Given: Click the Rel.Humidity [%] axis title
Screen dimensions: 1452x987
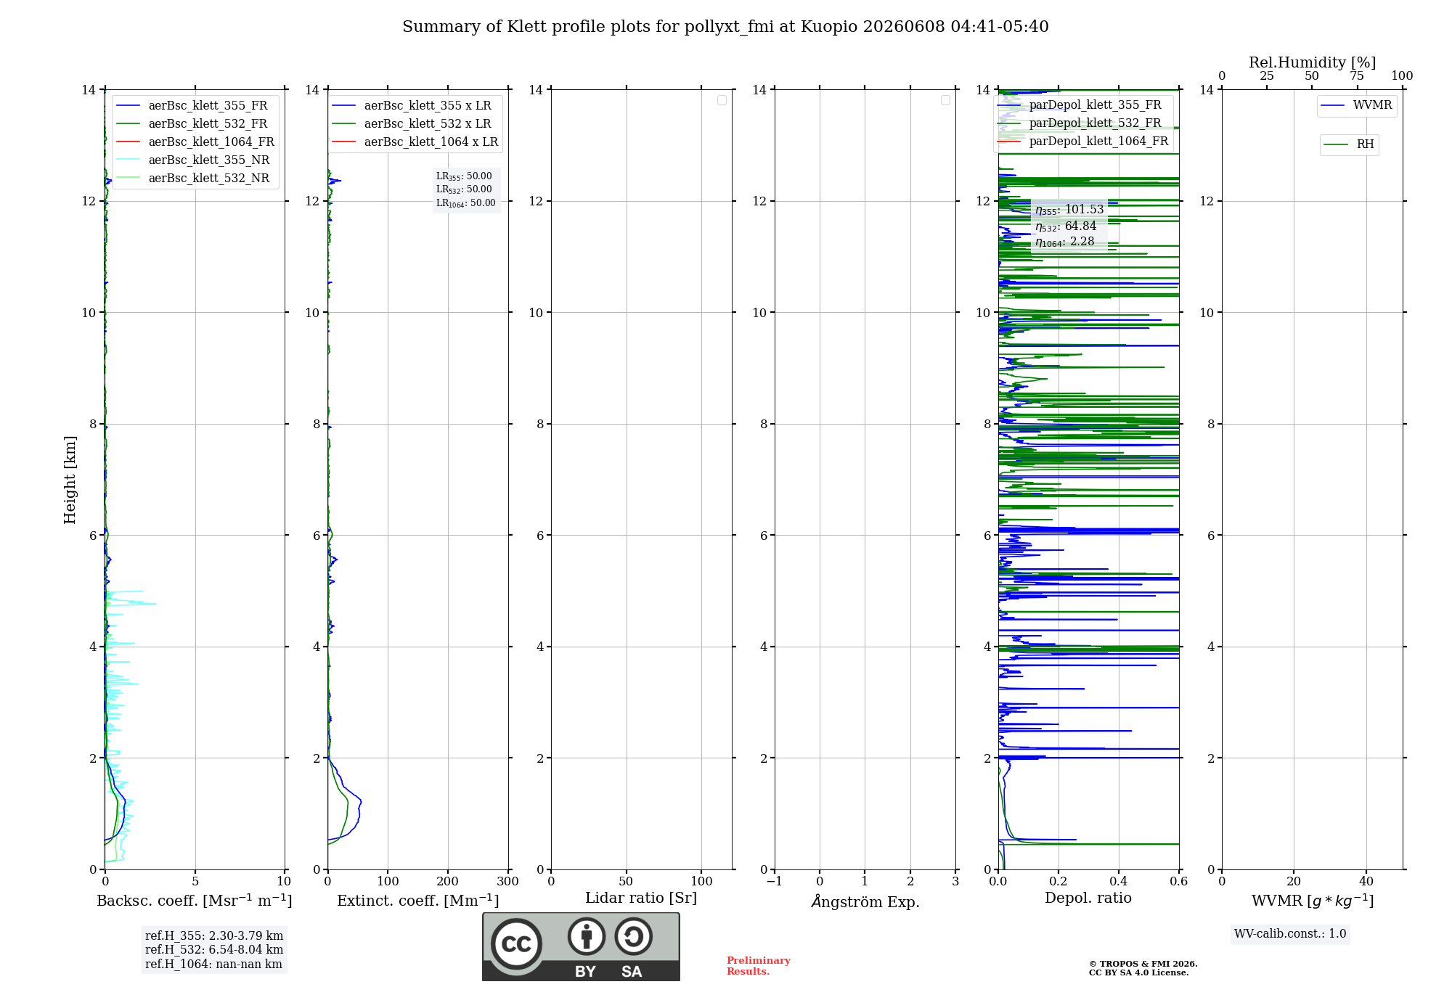Looking at the screenshot, I should [1312, 62].
